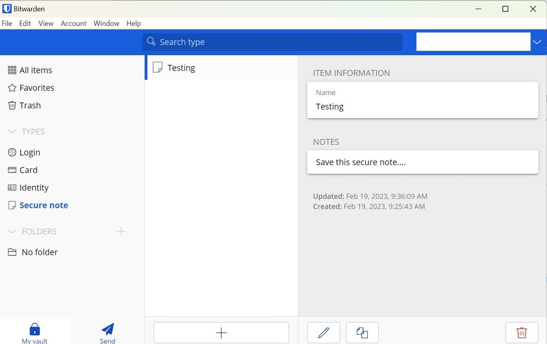
Task: Open the File menu
Action: pos(7,23)
